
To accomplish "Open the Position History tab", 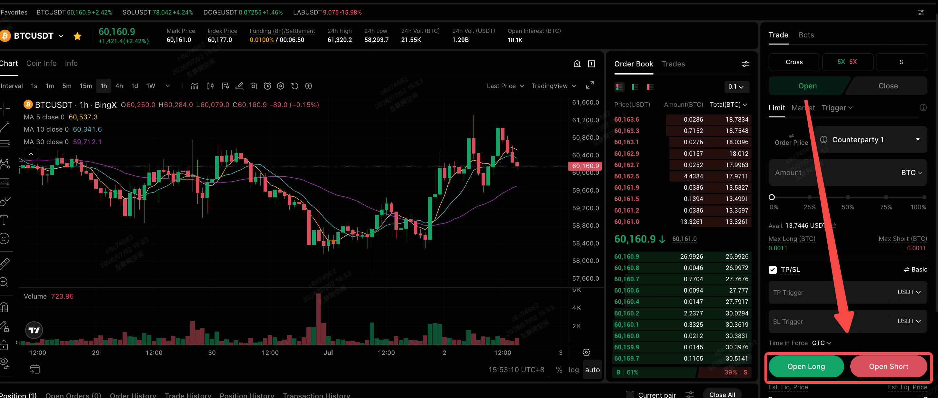I will [247, 395].
